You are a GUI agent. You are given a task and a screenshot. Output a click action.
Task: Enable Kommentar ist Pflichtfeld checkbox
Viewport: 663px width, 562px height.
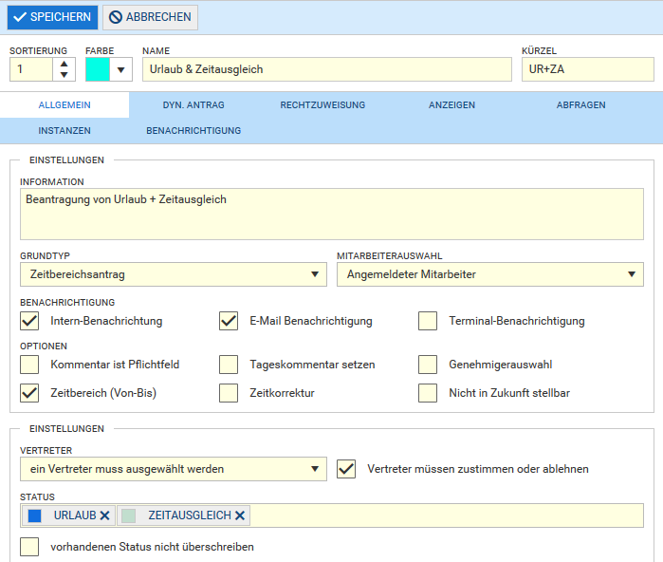29,365
